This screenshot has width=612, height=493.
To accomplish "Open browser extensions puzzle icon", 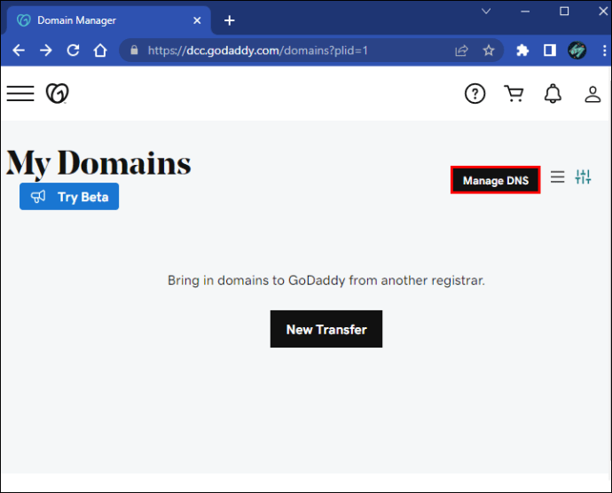I will tap(522, 51).
